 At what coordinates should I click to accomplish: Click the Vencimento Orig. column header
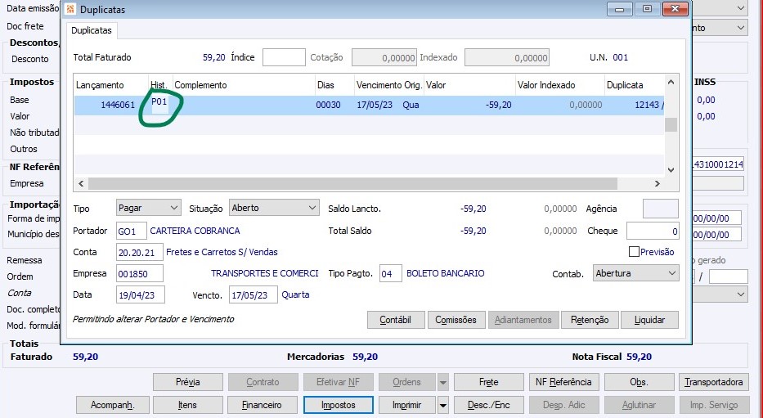coord(388,85)
